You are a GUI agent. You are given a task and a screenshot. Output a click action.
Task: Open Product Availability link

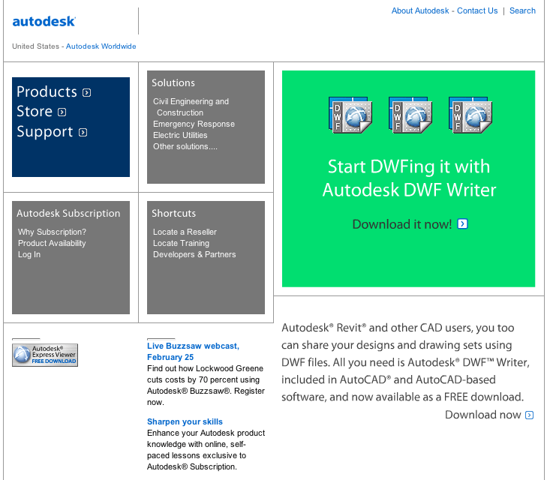pos(52,243)
